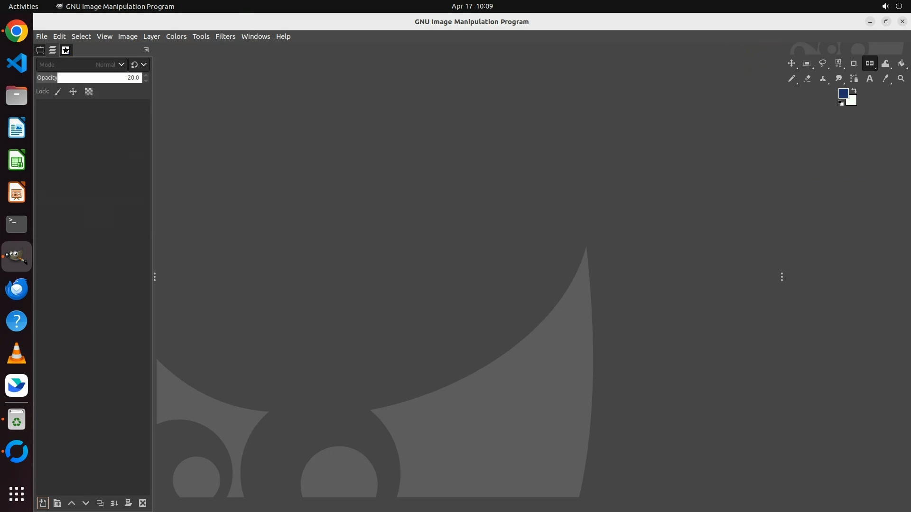Screen dimensions: 911x512
Task: Pick the Free Select lasso tool
Action: click(x=822, y=63)
